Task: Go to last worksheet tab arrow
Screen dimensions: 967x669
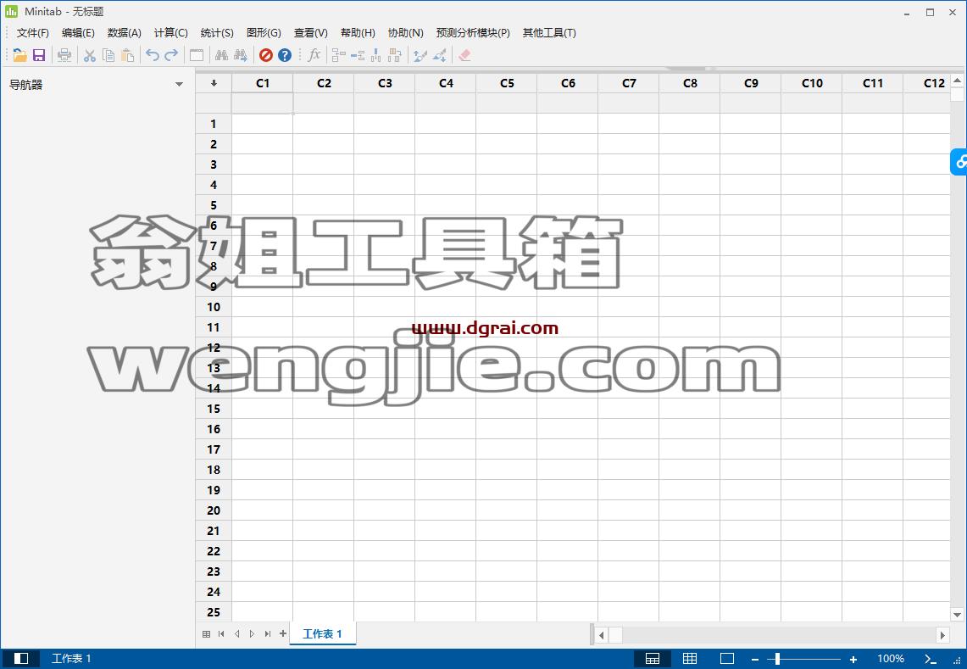Action: [268, 634]
